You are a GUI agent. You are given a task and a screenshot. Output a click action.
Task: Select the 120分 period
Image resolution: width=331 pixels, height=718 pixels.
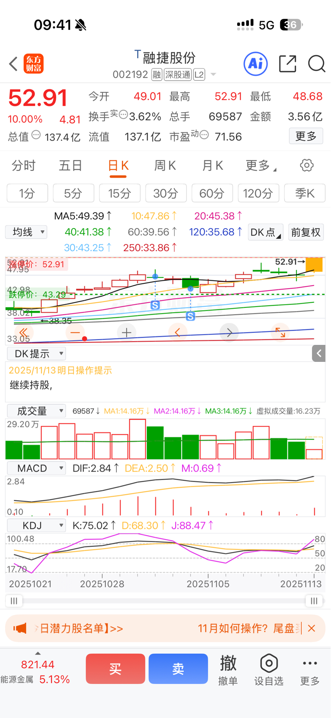coord(259,193)
